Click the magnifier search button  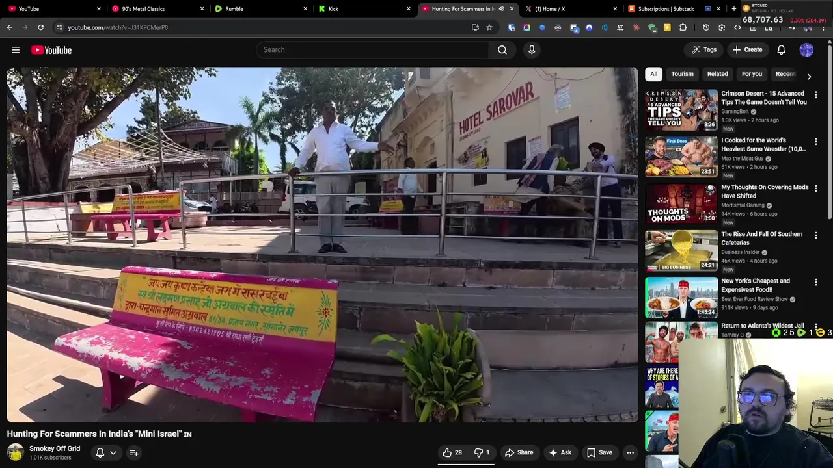click(x=502, y=50)
